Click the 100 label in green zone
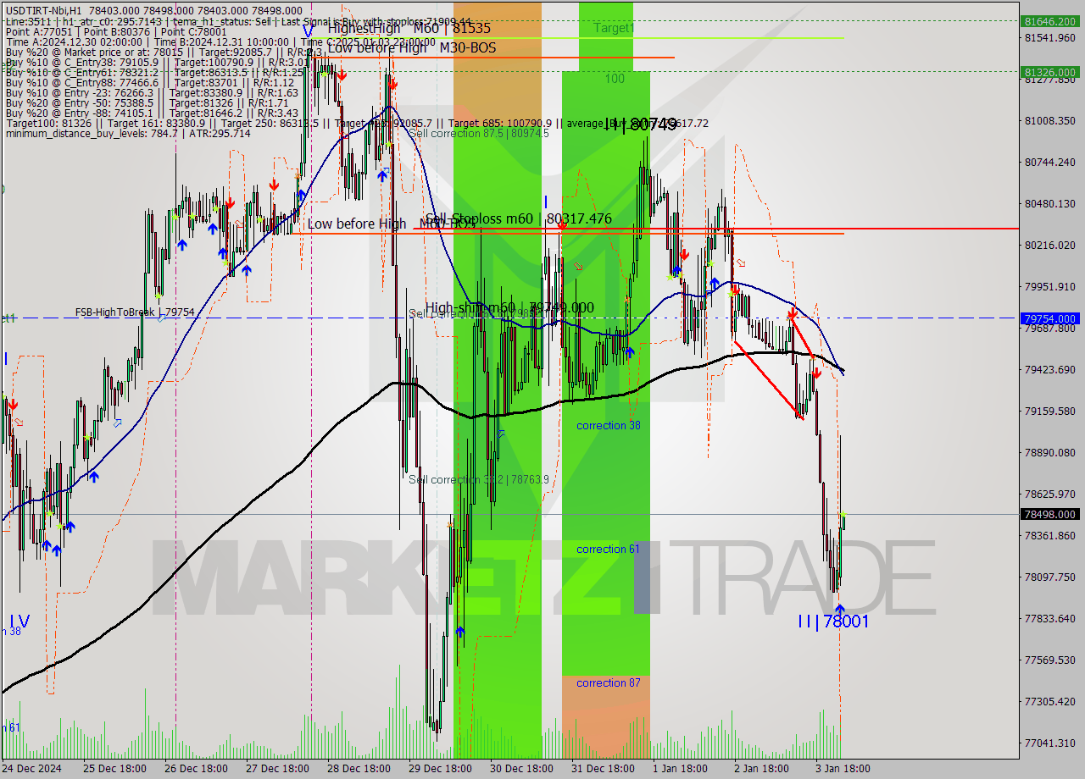The image size is (1085, 779). point(615,79)
